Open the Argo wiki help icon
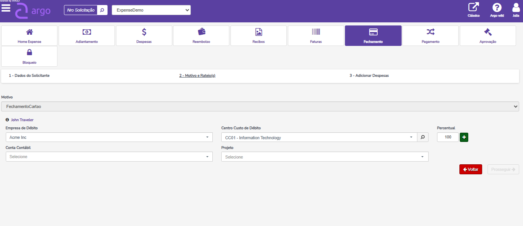This screenshot has height=226, width=523. click(x=497, y=8)
